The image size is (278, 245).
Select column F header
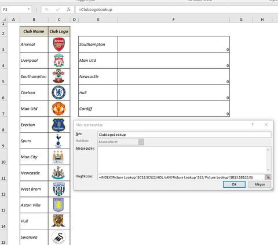click(x=174, y=20)
